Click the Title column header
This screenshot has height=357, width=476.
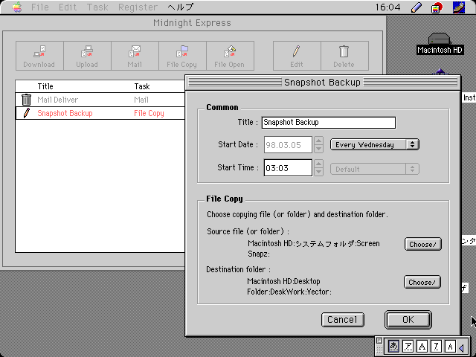click(45, 86)
